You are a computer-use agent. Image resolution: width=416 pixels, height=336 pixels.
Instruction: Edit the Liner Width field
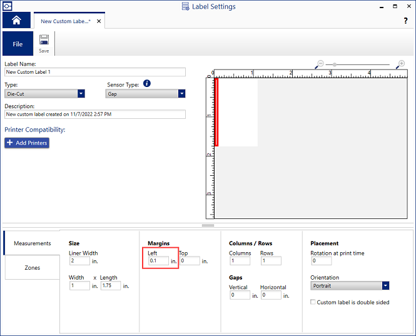point(79,261)
